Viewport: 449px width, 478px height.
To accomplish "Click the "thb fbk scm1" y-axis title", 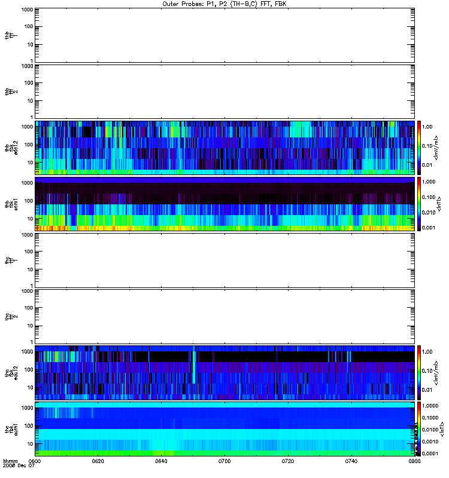I will (x=11, y=204).
